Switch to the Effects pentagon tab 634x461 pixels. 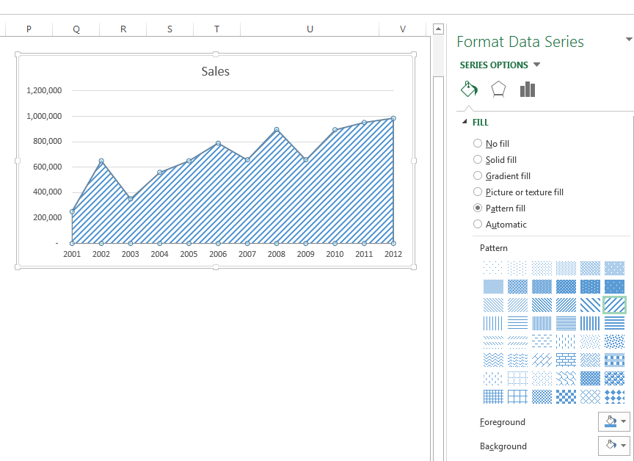[500, 89]
